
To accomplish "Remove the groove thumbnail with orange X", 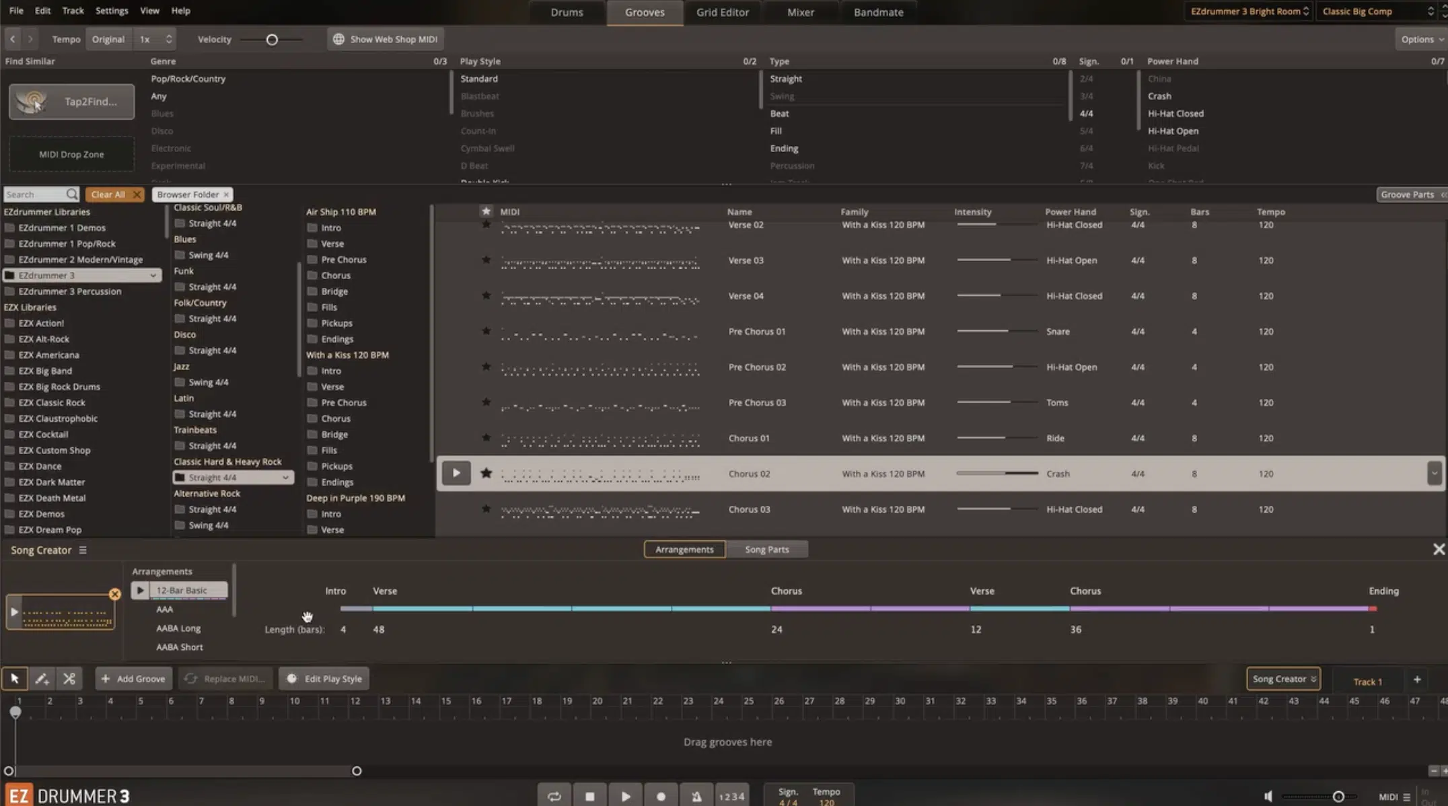I will (x=115, y=594).
